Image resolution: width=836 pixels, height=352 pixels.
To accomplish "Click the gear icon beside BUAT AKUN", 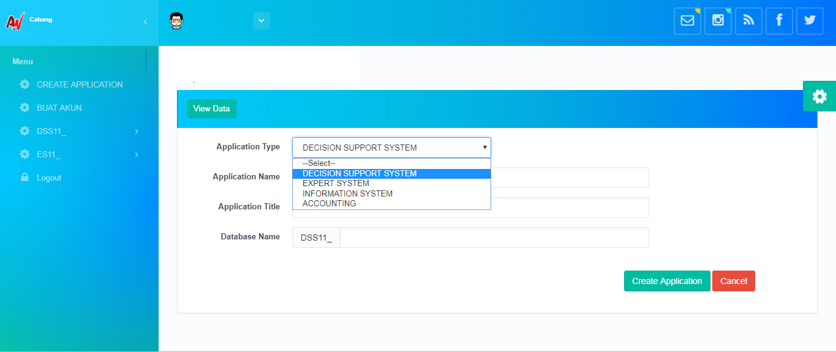I will [24, 108].
